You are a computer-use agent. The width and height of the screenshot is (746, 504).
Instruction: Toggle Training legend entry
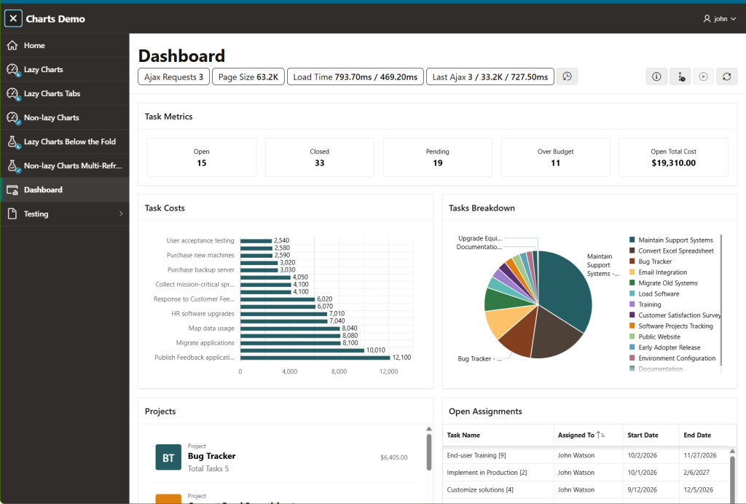pos(645,304)
